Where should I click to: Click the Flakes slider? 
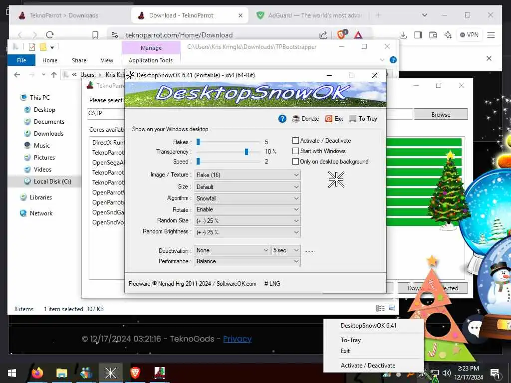(228, 142)
